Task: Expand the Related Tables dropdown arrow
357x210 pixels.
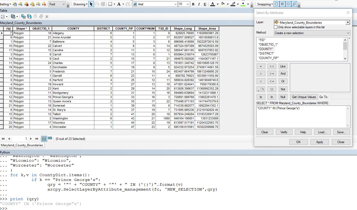Action: pos(17,17)
